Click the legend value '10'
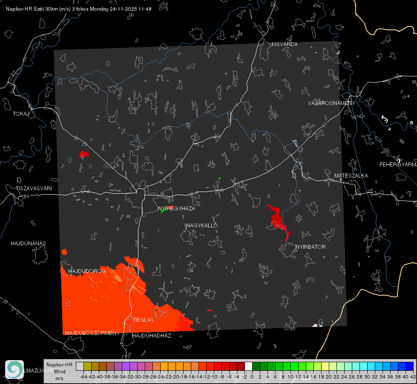Image resolution: width=417 pixels, height=384 pixels. pos(290,377)
